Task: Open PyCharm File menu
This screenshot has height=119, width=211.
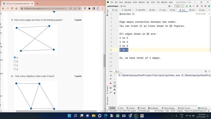Action: 112,2
